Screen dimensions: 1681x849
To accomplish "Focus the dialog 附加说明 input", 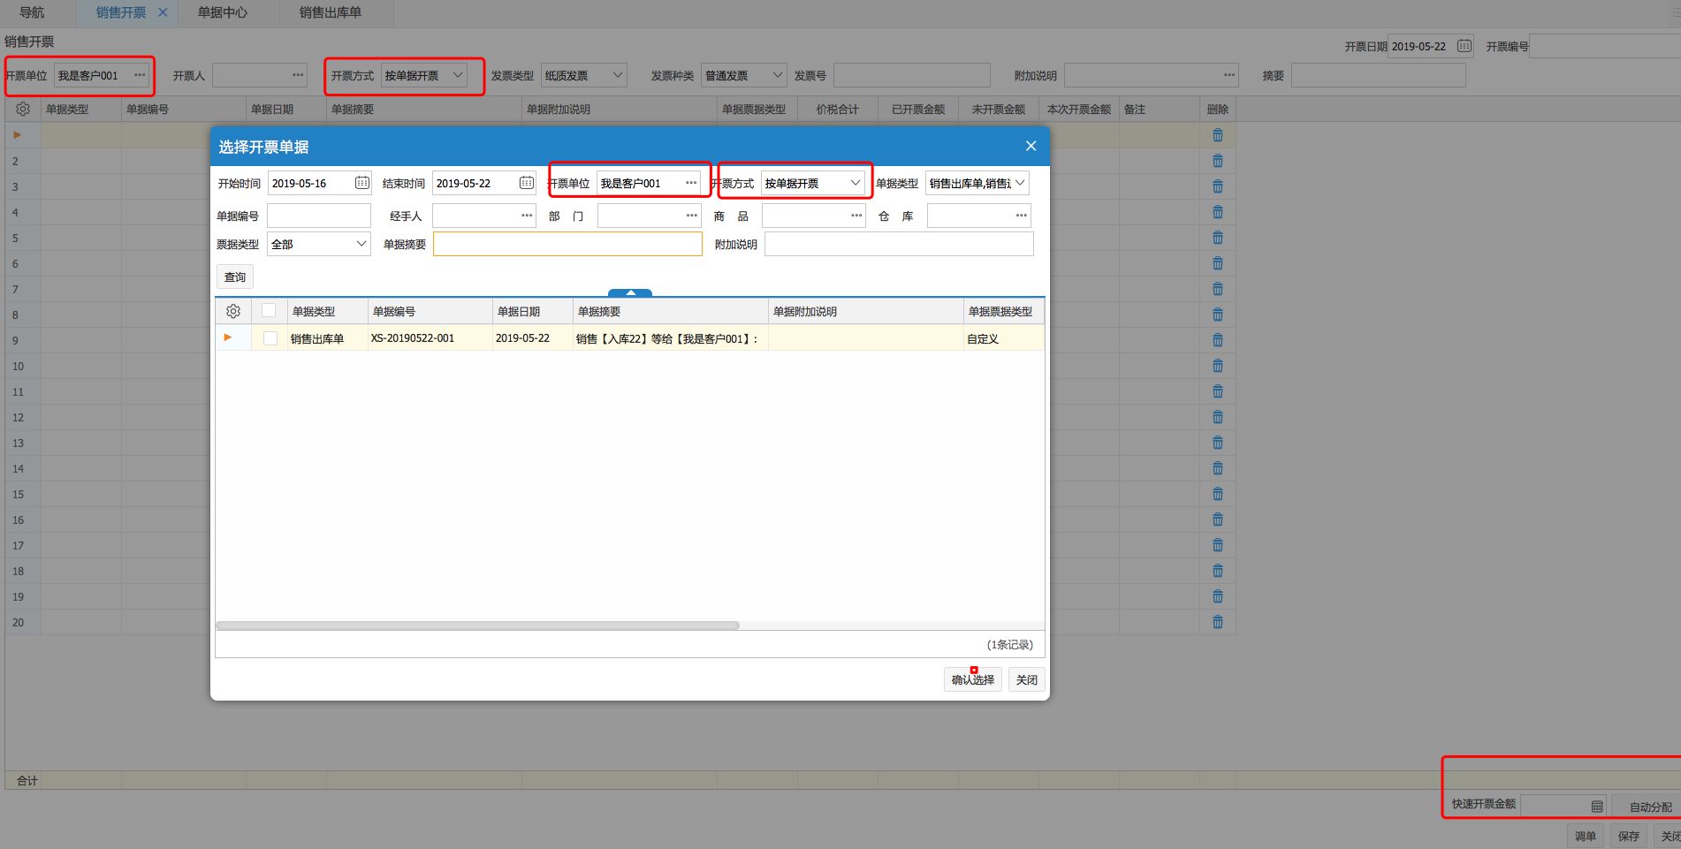I will [899, 244].
